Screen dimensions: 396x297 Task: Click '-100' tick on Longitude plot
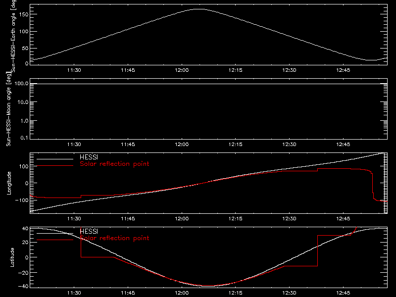pos(22,200)
